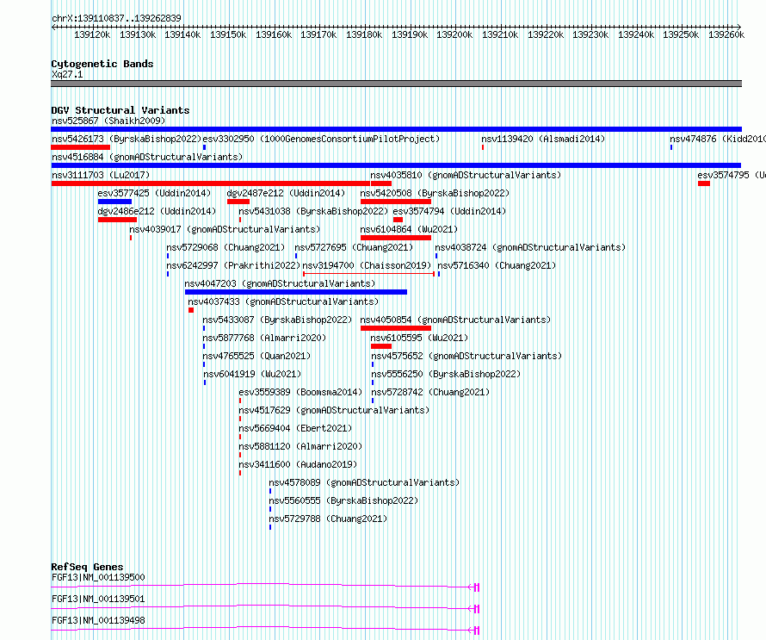The height and width of the screenshot is (640, 766).
Task: Click the 139190k ruler tick label
Action: coord(410,34)
